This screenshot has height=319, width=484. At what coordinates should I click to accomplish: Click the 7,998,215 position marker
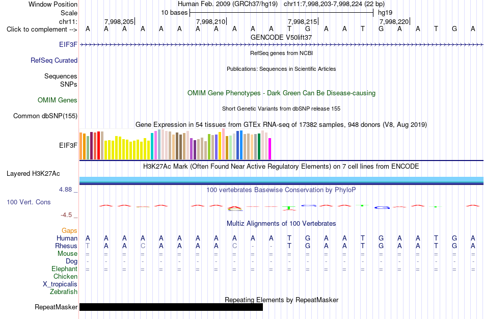coord(303,21)
